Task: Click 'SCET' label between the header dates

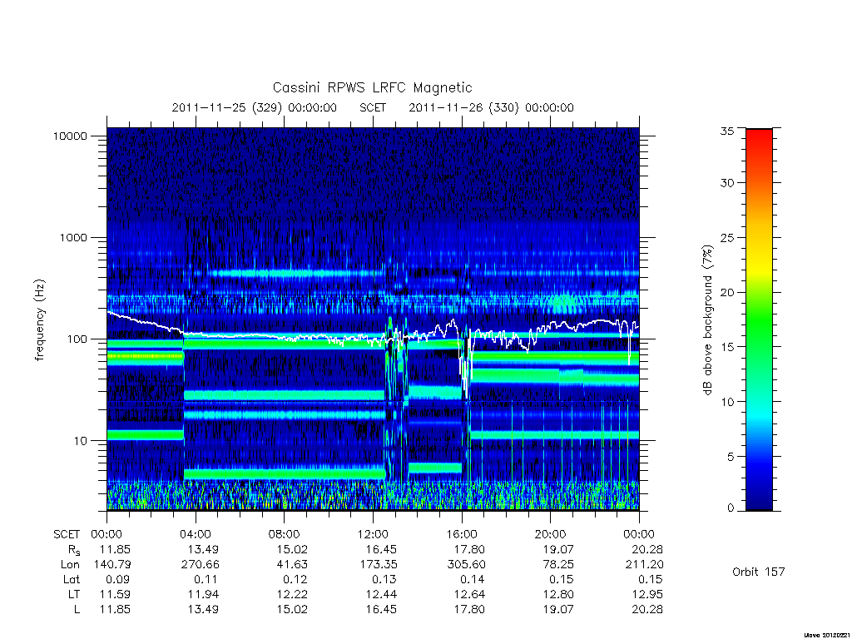Action: (372, 107)
